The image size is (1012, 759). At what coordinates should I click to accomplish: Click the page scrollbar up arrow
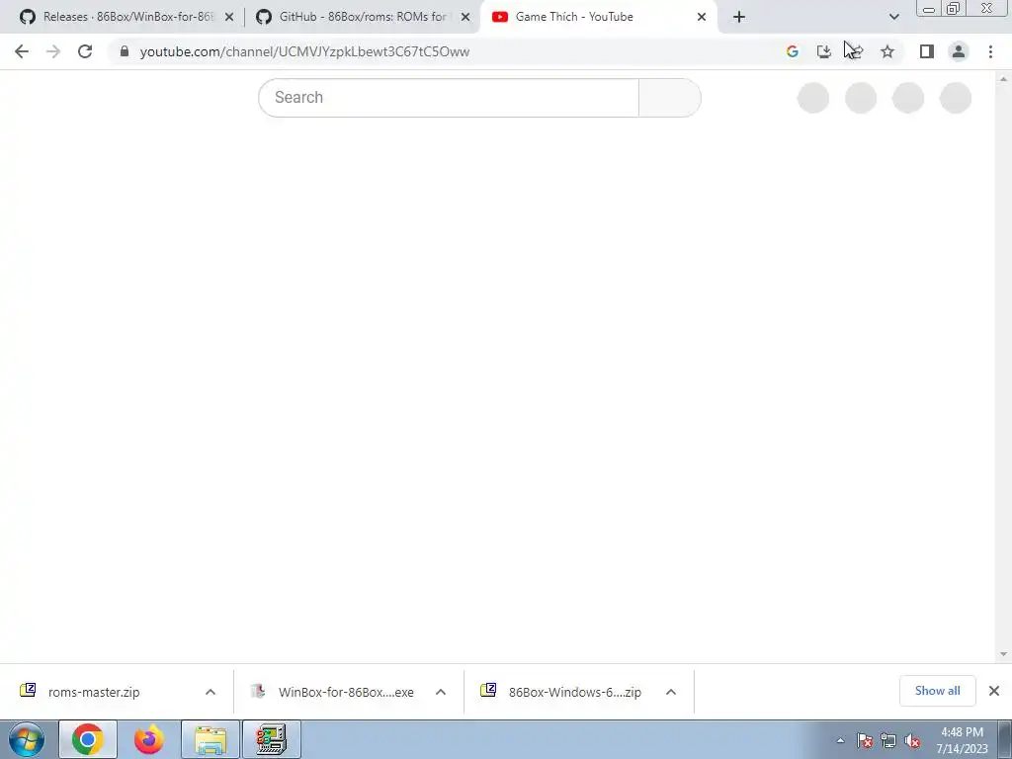point(1003,79)
